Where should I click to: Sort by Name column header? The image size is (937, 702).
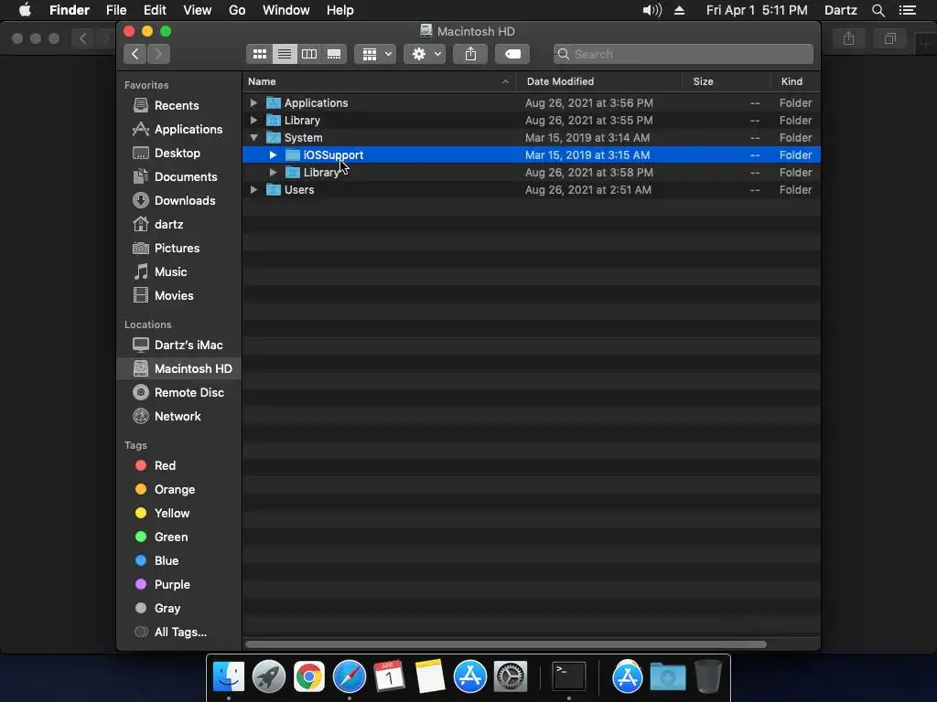point(380,81)
